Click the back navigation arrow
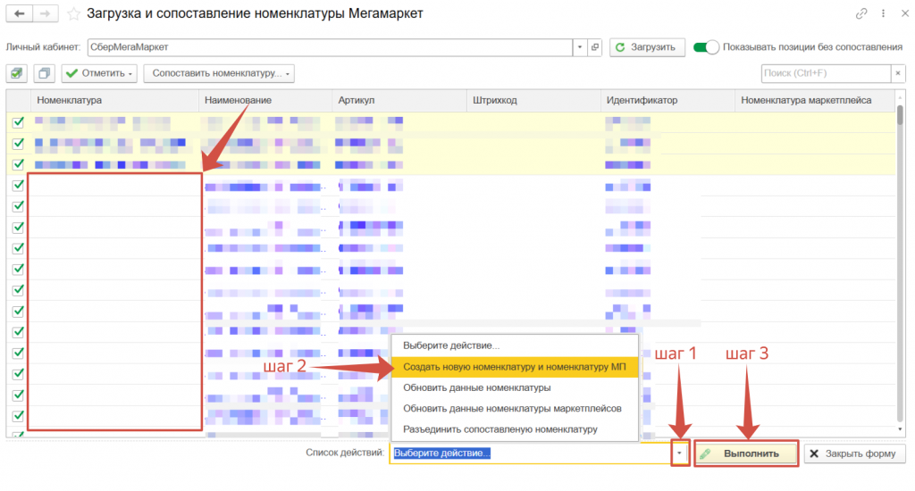Viewport: 915px width, 491px height. 19,14
